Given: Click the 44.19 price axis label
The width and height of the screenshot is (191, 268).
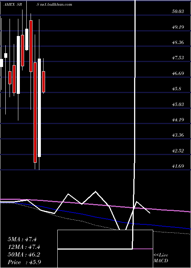Looking at the screenshot, I should coord(178,119).
